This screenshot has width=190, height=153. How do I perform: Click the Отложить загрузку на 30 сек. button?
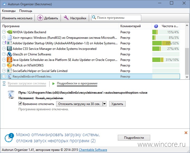point(79,104)
